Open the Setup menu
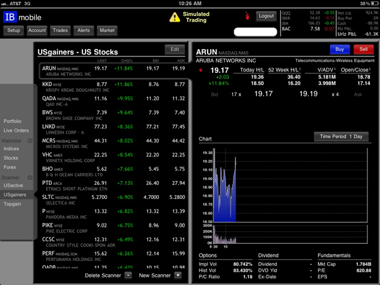The image size is (380, 285). pyautogui.click(x=13, y=30)
